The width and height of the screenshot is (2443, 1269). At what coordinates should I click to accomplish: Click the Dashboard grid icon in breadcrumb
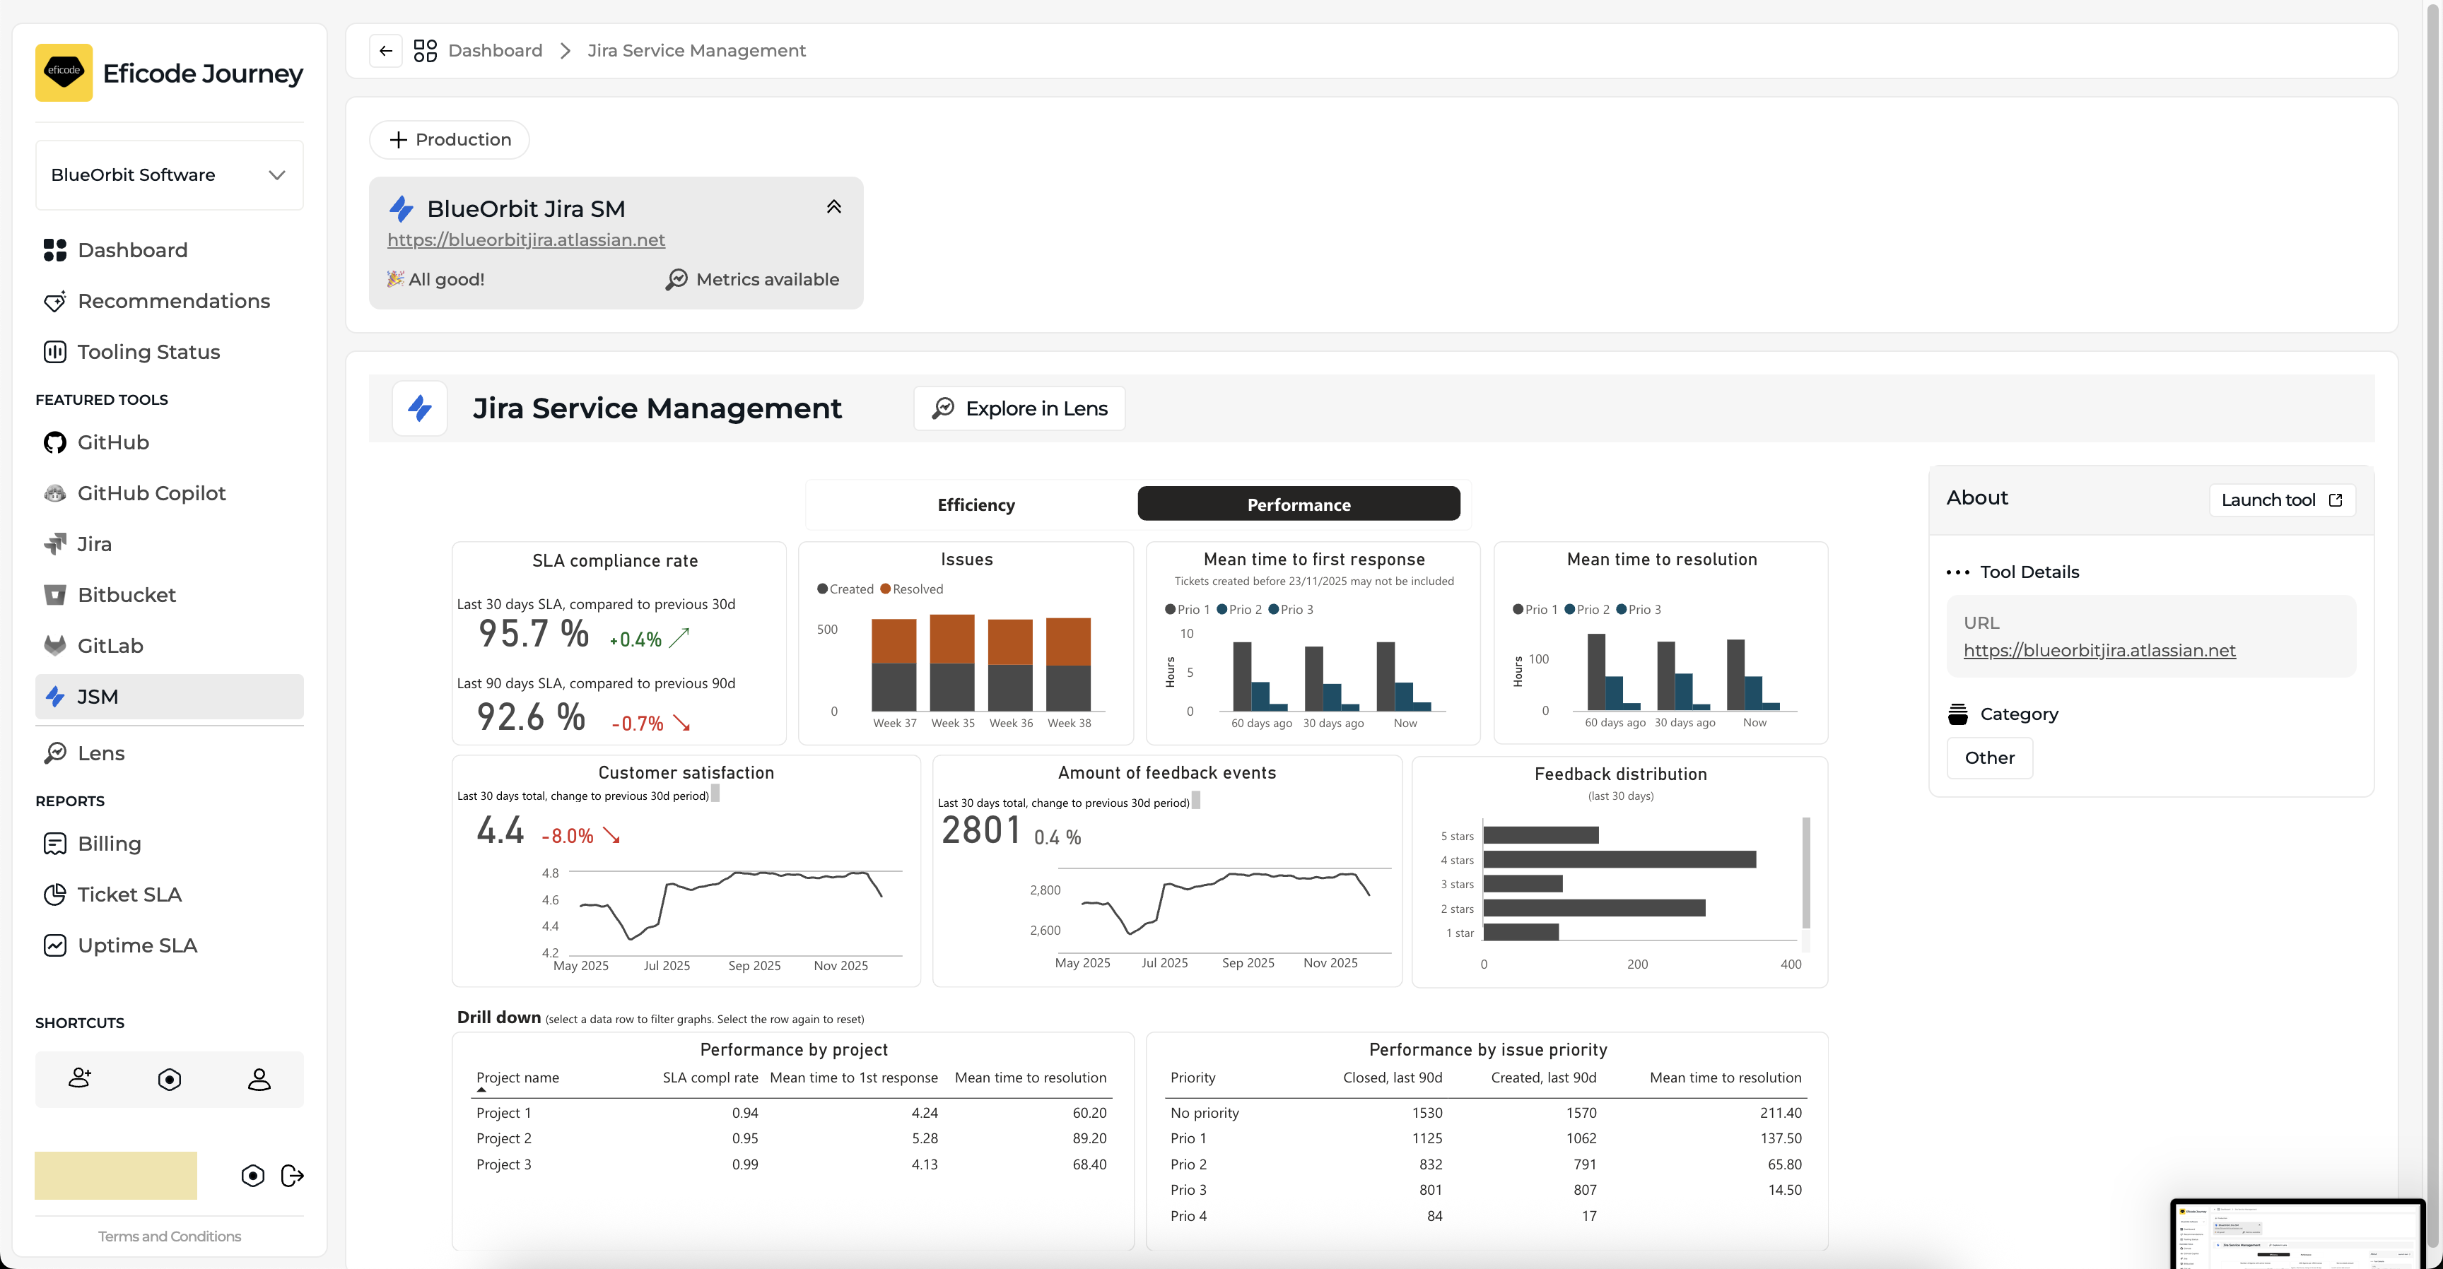point(425,51)
